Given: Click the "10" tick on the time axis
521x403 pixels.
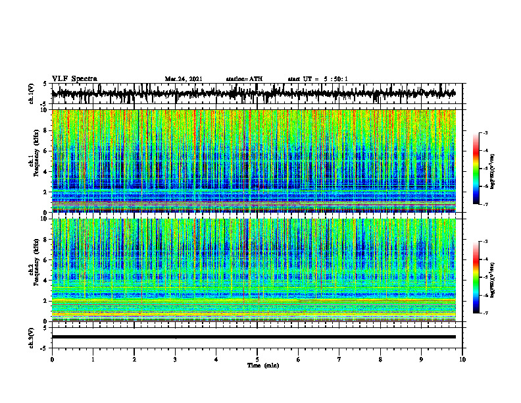Looking at the screenshot, I should pyautogui.click(x=462, y=360).
